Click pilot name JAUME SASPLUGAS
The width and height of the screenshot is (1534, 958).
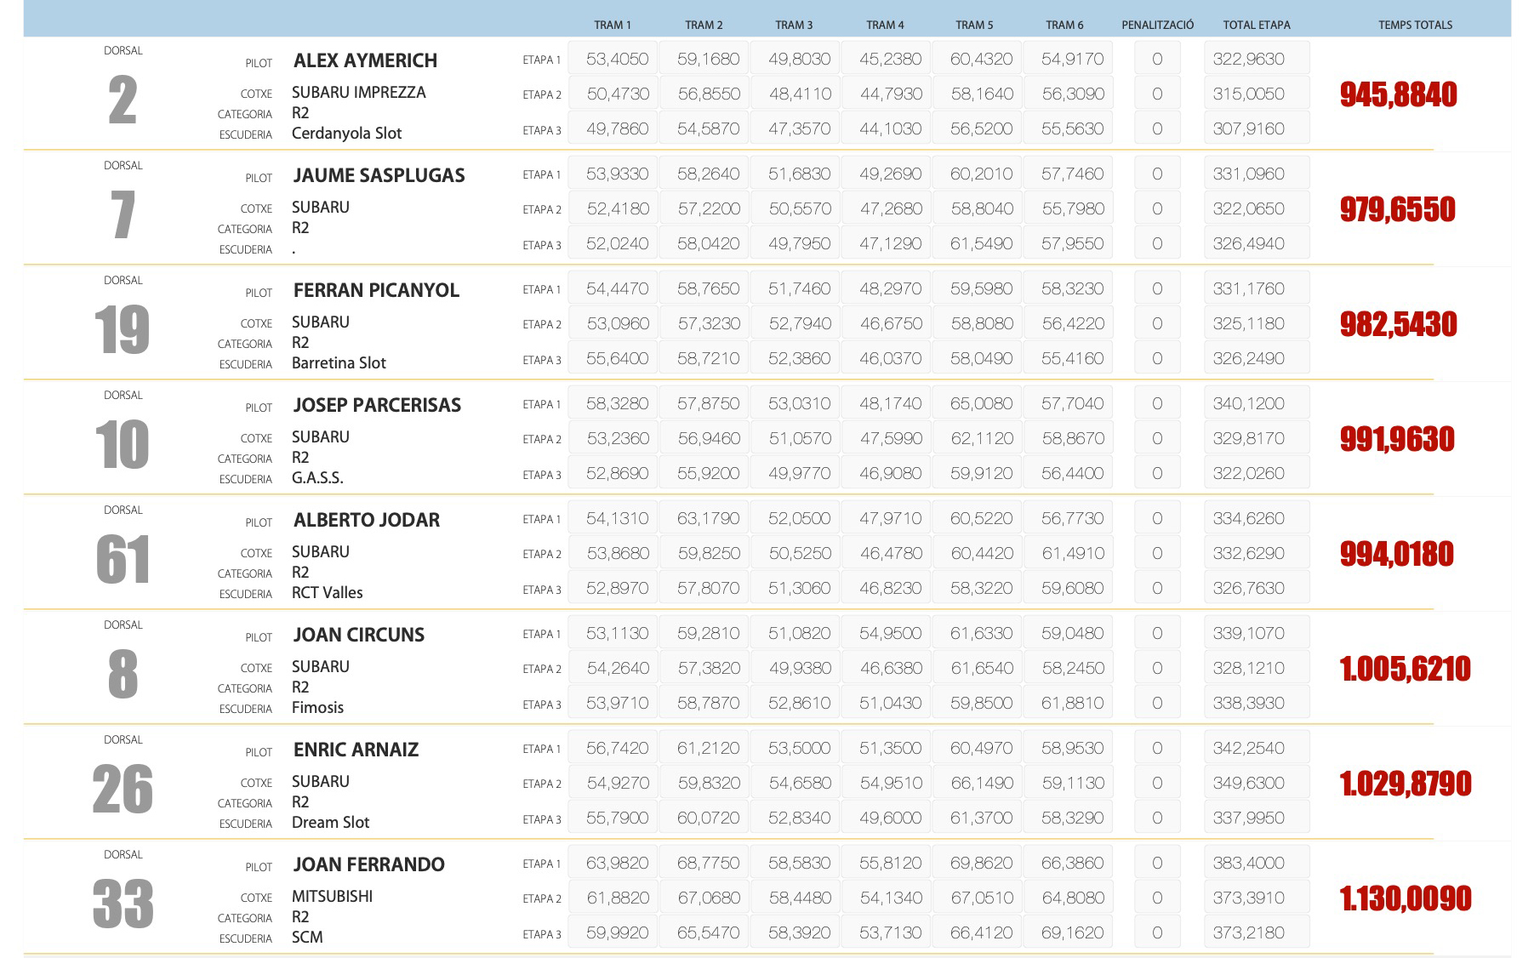click(379, 175)
